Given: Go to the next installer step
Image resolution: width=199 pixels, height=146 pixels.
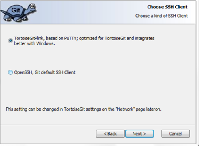Looking at the screenshot, I should (140, 134).
